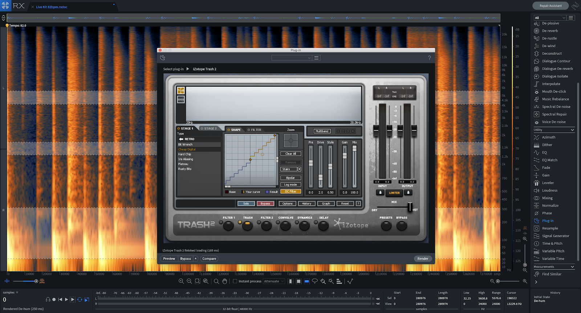Screen dimensions: 581x313
Task: Adjust the Dry/Wet mix slider
Action: (x=410, y=207)
